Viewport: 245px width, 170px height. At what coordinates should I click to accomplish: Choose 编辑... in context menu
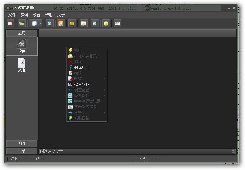coord(87,73)
